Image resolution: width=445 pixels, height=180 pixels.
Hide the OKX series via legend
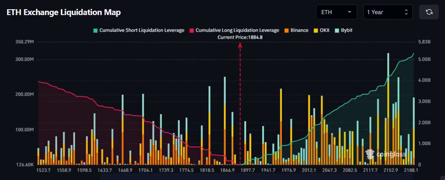pos(322,30)
